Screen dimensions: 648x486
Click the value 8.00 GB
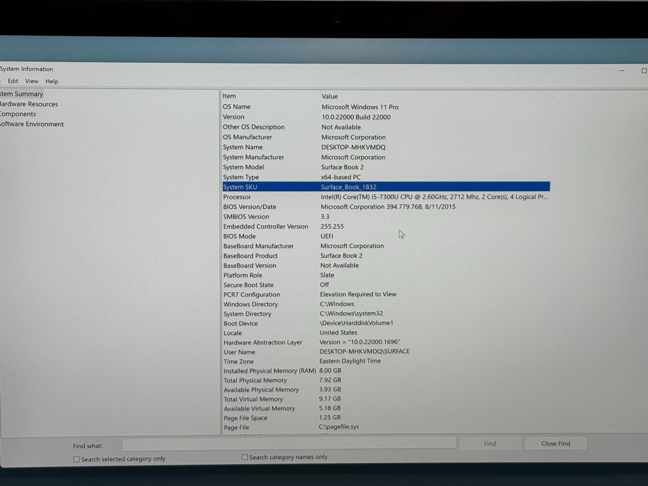click(x=330, y=370)
